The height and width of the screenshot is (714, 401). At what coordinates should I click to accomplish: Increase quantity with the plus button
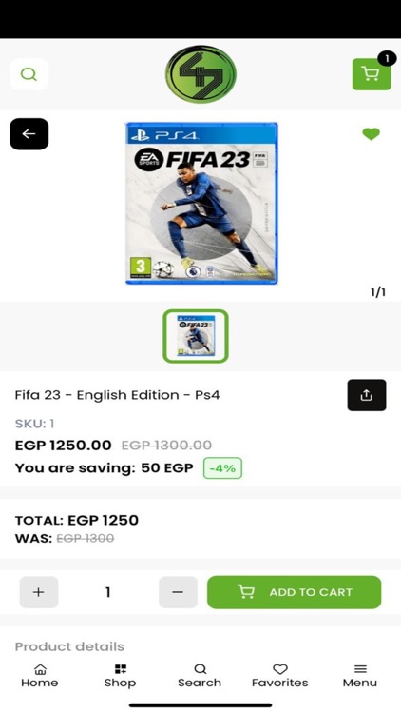tap(39, 592)
